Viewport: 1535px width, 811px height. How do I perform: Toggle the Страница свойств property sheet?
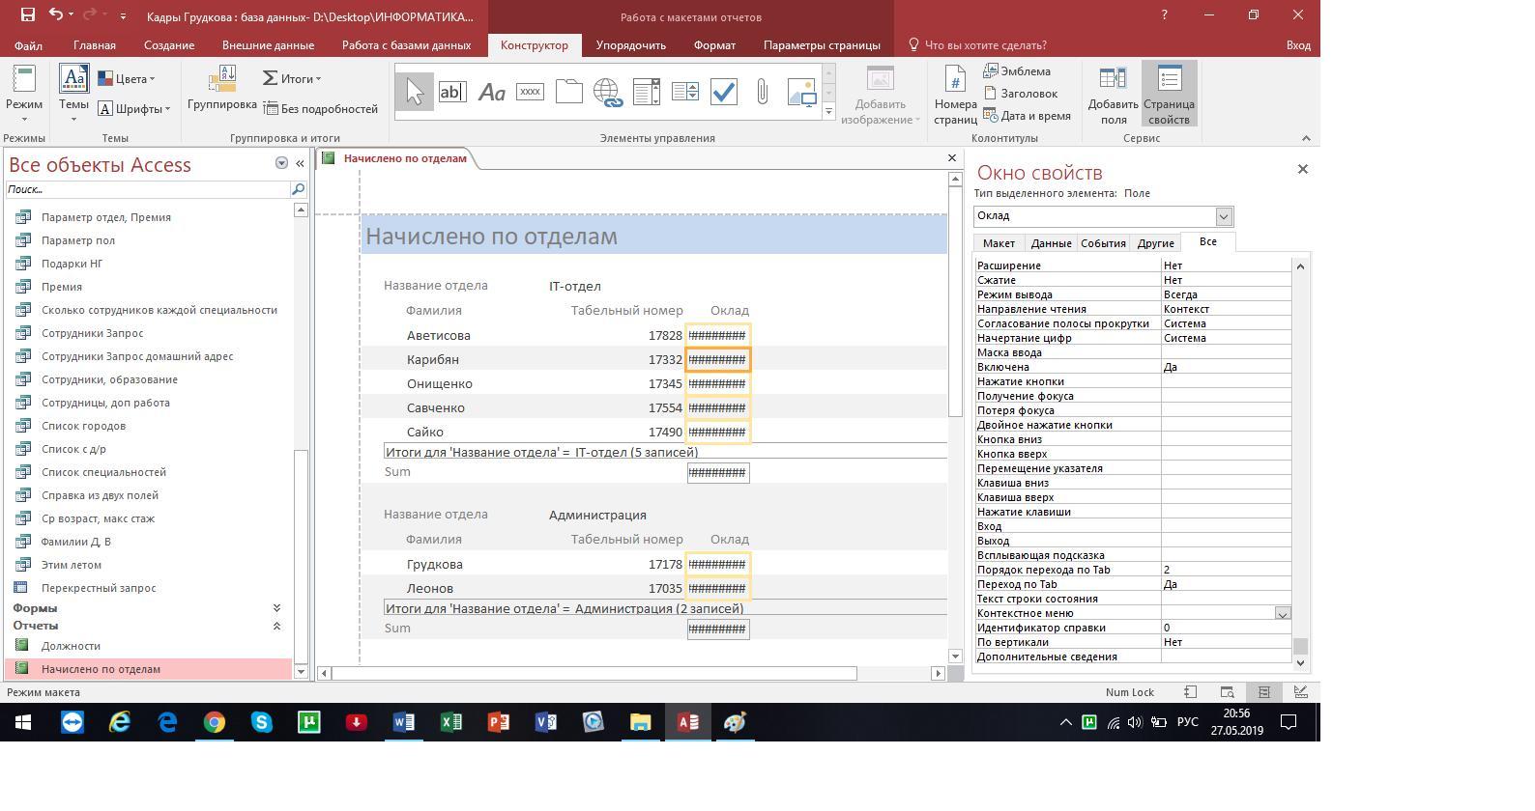point(1169,95)
